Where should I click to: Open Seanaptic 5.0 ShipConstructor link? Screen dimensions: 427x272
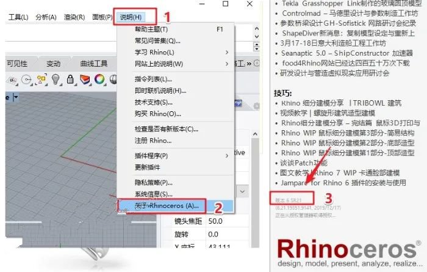[347, 53]
